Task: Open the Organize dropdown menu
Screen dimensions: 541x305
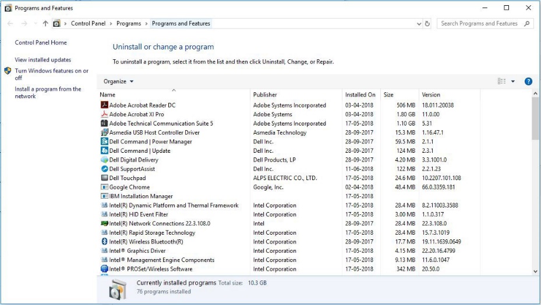Action: coord(118,81)
